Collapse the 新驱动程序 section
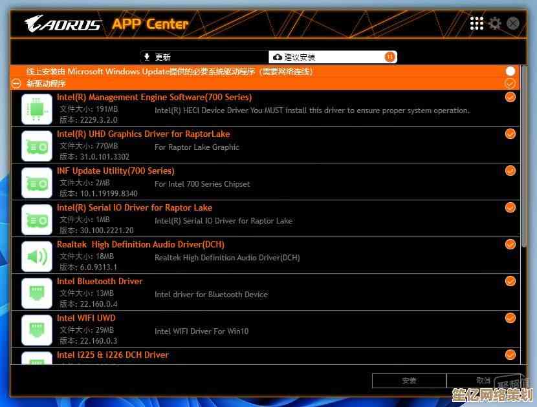Viewport: 537px width, 407px height. pos(17,83)
